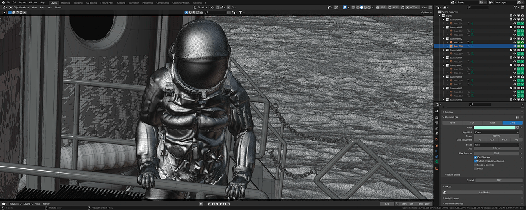Viewport: 526px width, 210px height.
Task: Open the Light Unit dropdown
Action: pos(497,132)
